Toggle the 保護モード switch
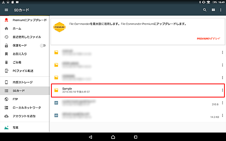 click(43, 45)
